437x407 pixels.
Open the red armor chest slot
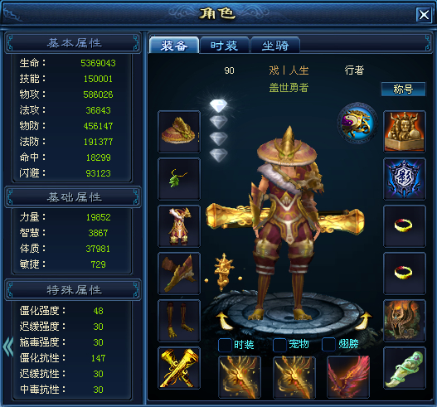pyautogui.click(x=179, y=226)
